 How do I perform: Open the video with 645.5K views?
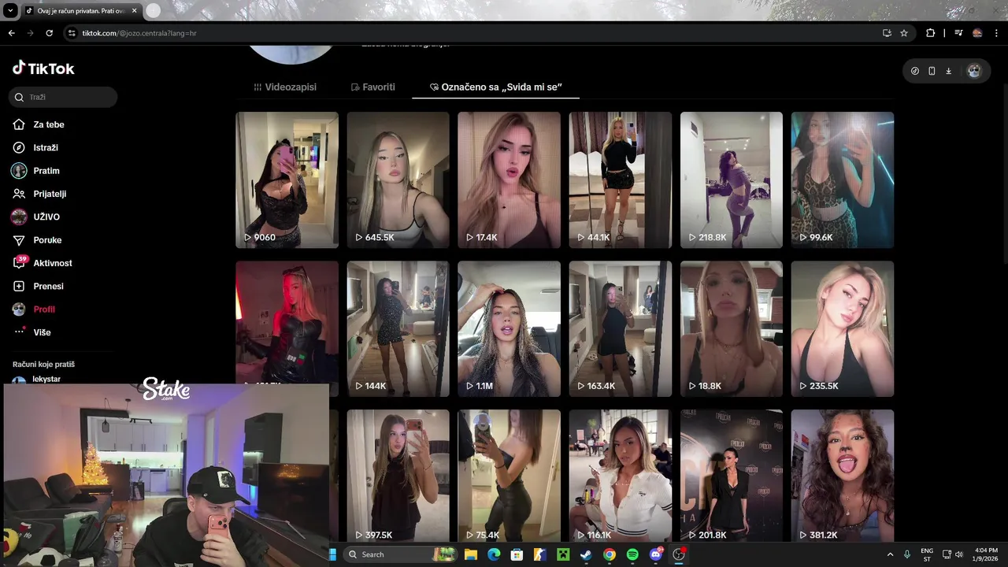398,180
